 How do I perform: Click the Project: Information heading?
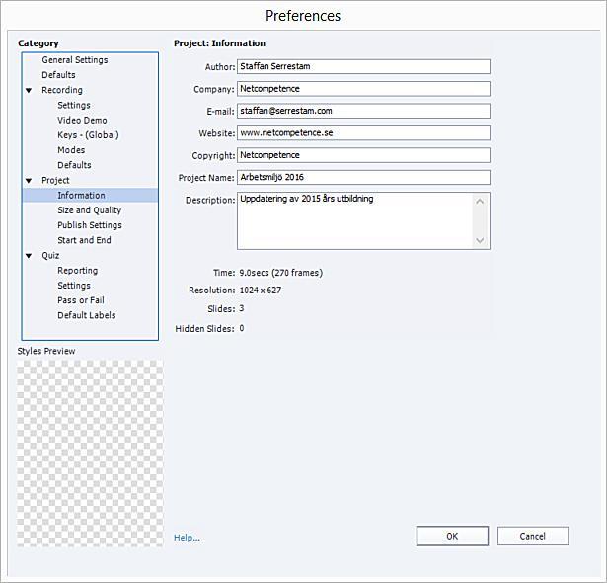tap(219, 43)
